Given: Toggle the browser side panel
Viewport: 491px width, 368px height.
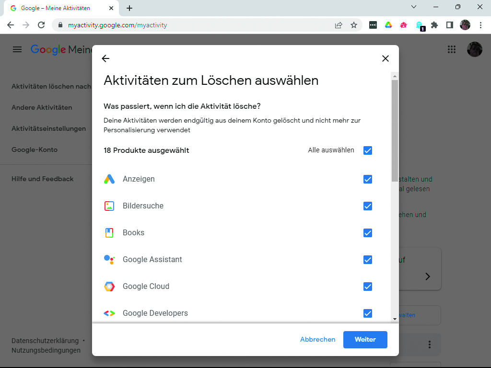Looking at the screenshot, I should point(450,25).
